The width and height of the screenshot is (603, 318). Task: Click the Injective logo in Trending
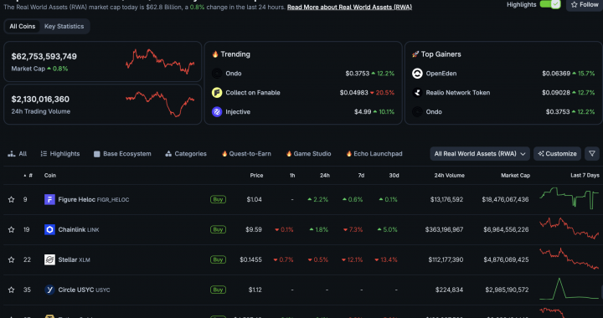(217, 112)
